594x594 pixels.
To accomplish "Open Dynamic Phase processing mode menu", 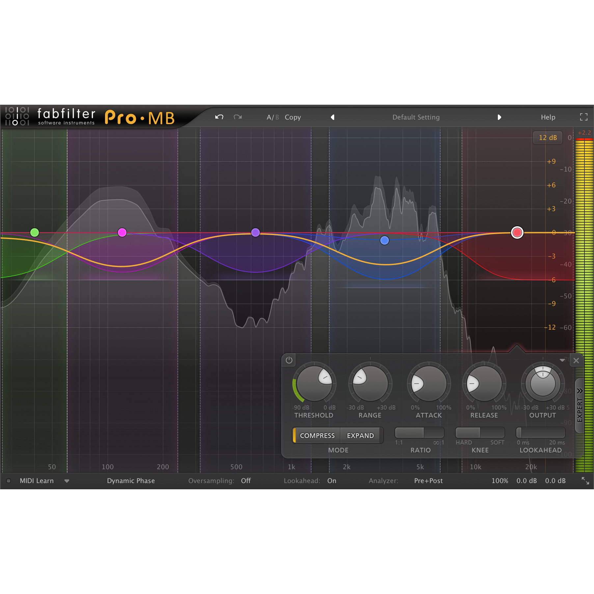I will coord(131,481).
